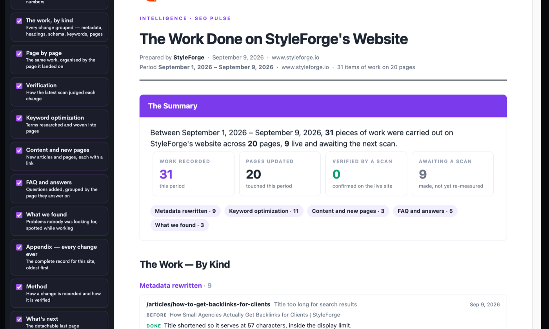Click "Every change grouped — metadata" description
Image resolution: width=549 pixels, height=329 pixels.
click(64, 31)
